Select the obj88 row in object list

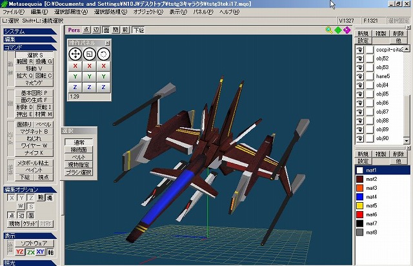(380, 121)
